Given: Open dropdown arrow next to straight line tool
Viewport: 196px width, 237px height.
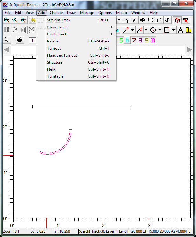Looking at the screenshot, I should click(132, 30).
